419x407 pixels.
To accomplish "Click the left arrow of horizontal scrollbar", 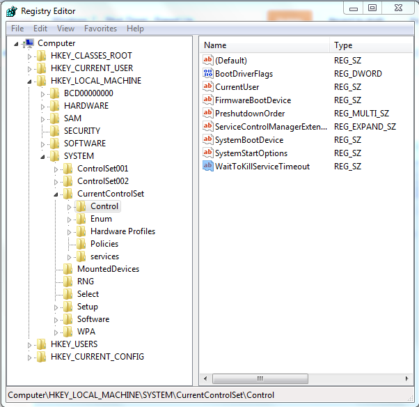I will (x=205, y=378).
